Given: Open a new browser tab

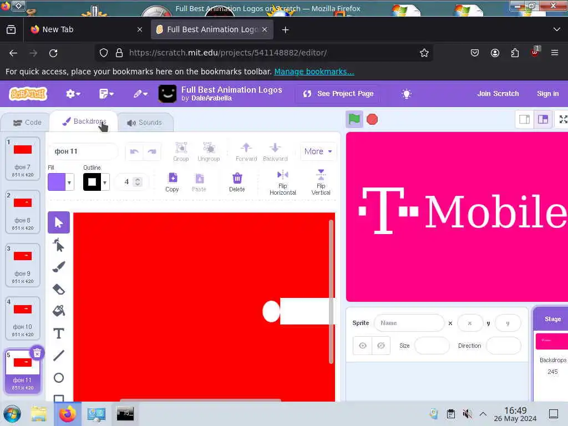Looking at the screenshot, I should coord(285,30).
